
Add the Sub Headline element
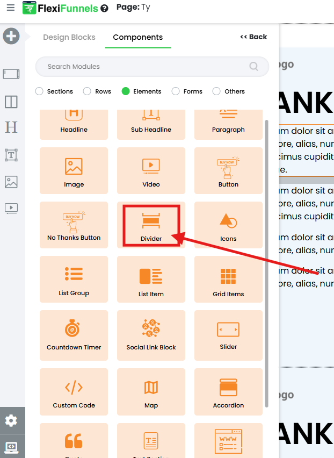(151, 125)
